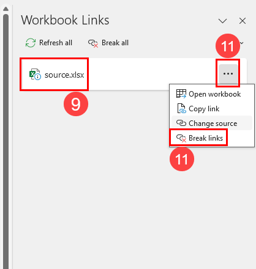Screen dimensions: 256x269
Task: Select the source.xlsx link entry name
Action: (x=64, y=75)
